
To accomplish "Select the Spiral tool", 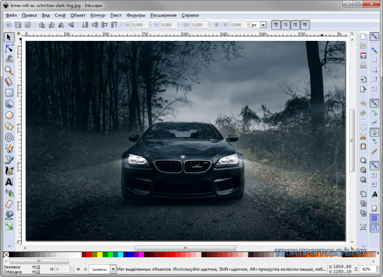I will [x=9, y=137].
